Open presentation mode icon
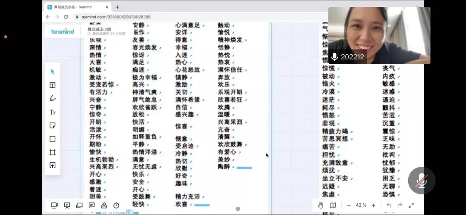The width and height of the screenshot is (466, 215). pos(67,205)
